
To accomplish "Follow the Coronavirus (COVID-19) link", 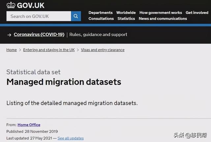I will click(x=39, y=35).
